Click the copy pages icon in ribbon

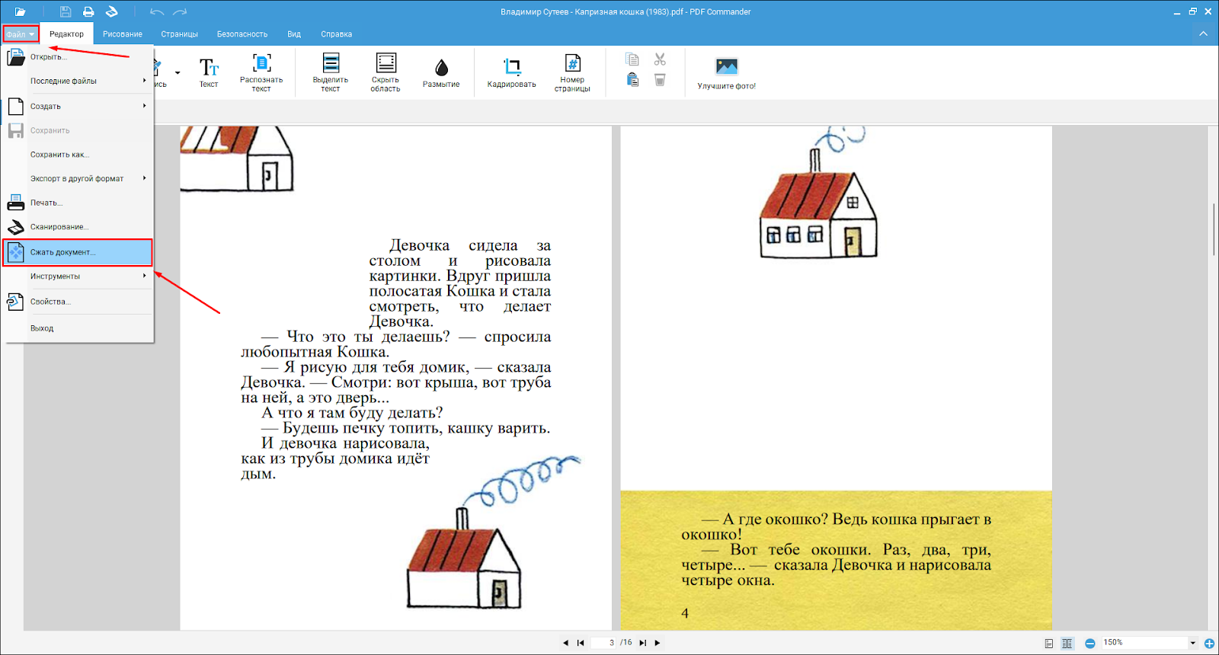(x=632, y=59)
